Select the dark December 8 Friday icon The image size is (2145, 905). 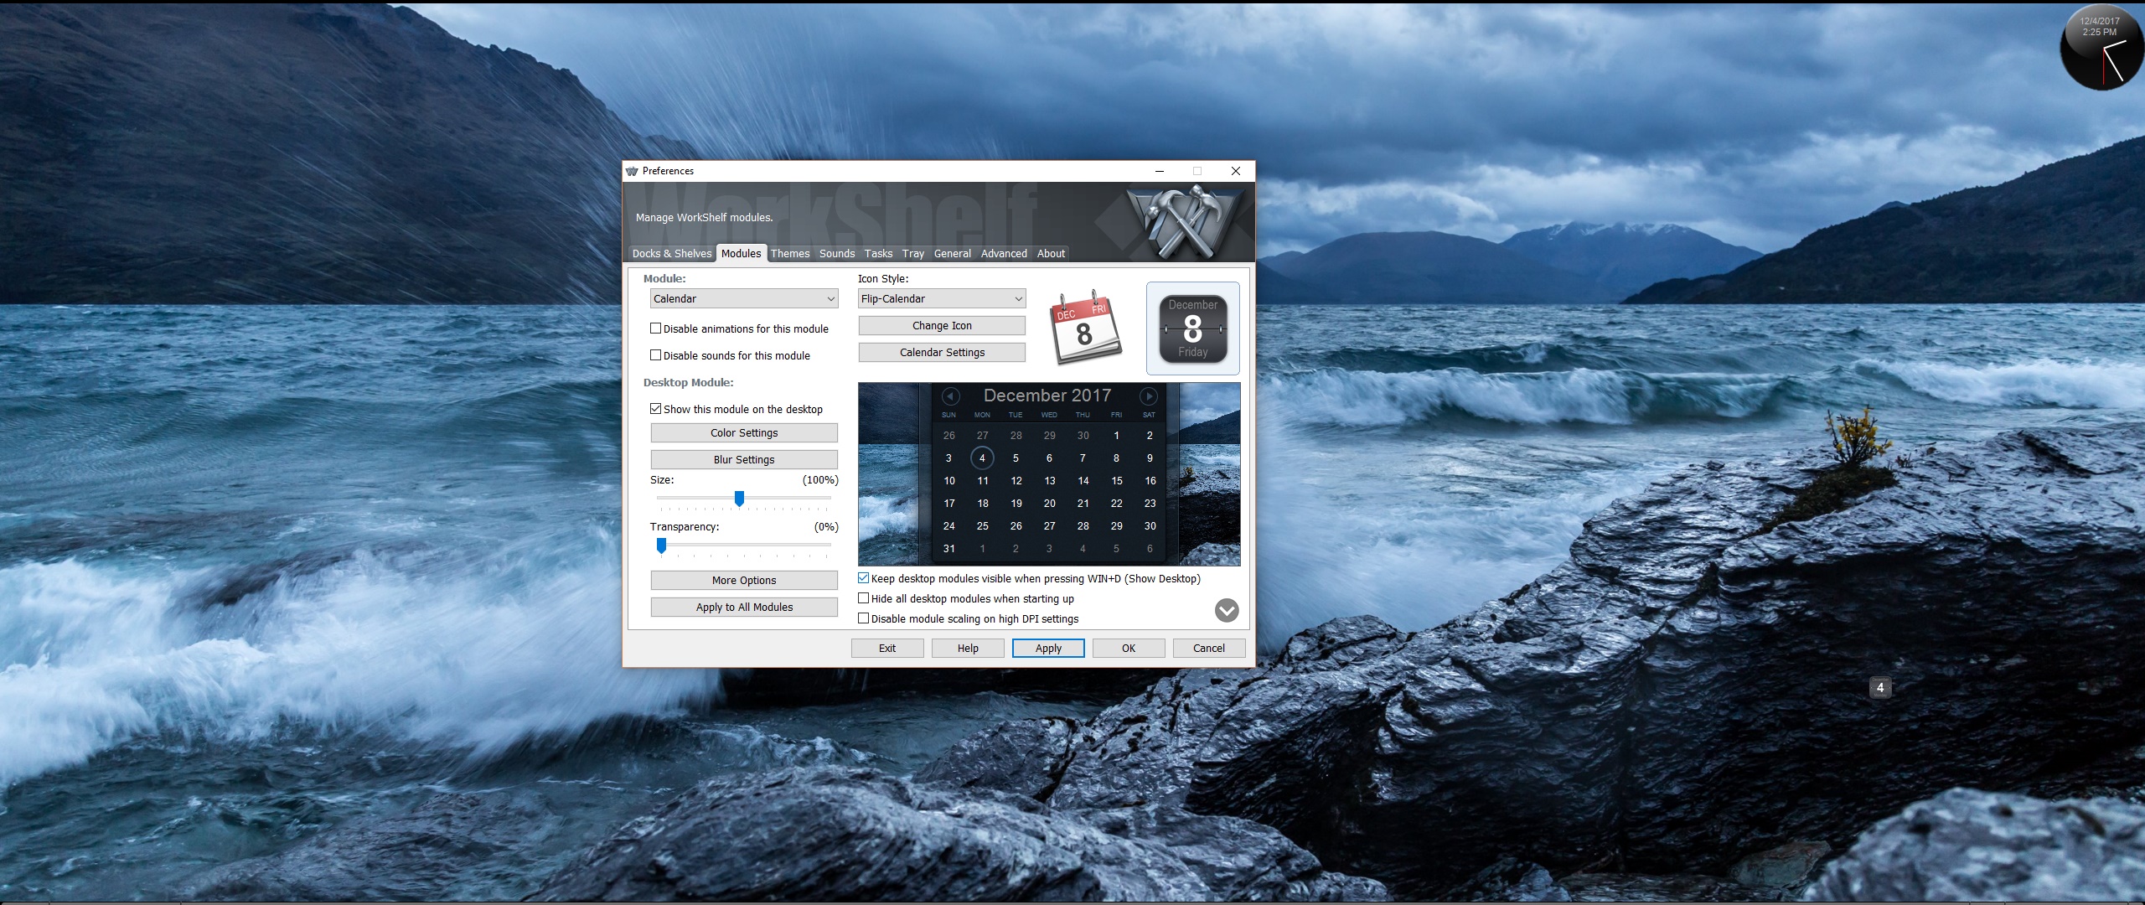[1192, 328]
